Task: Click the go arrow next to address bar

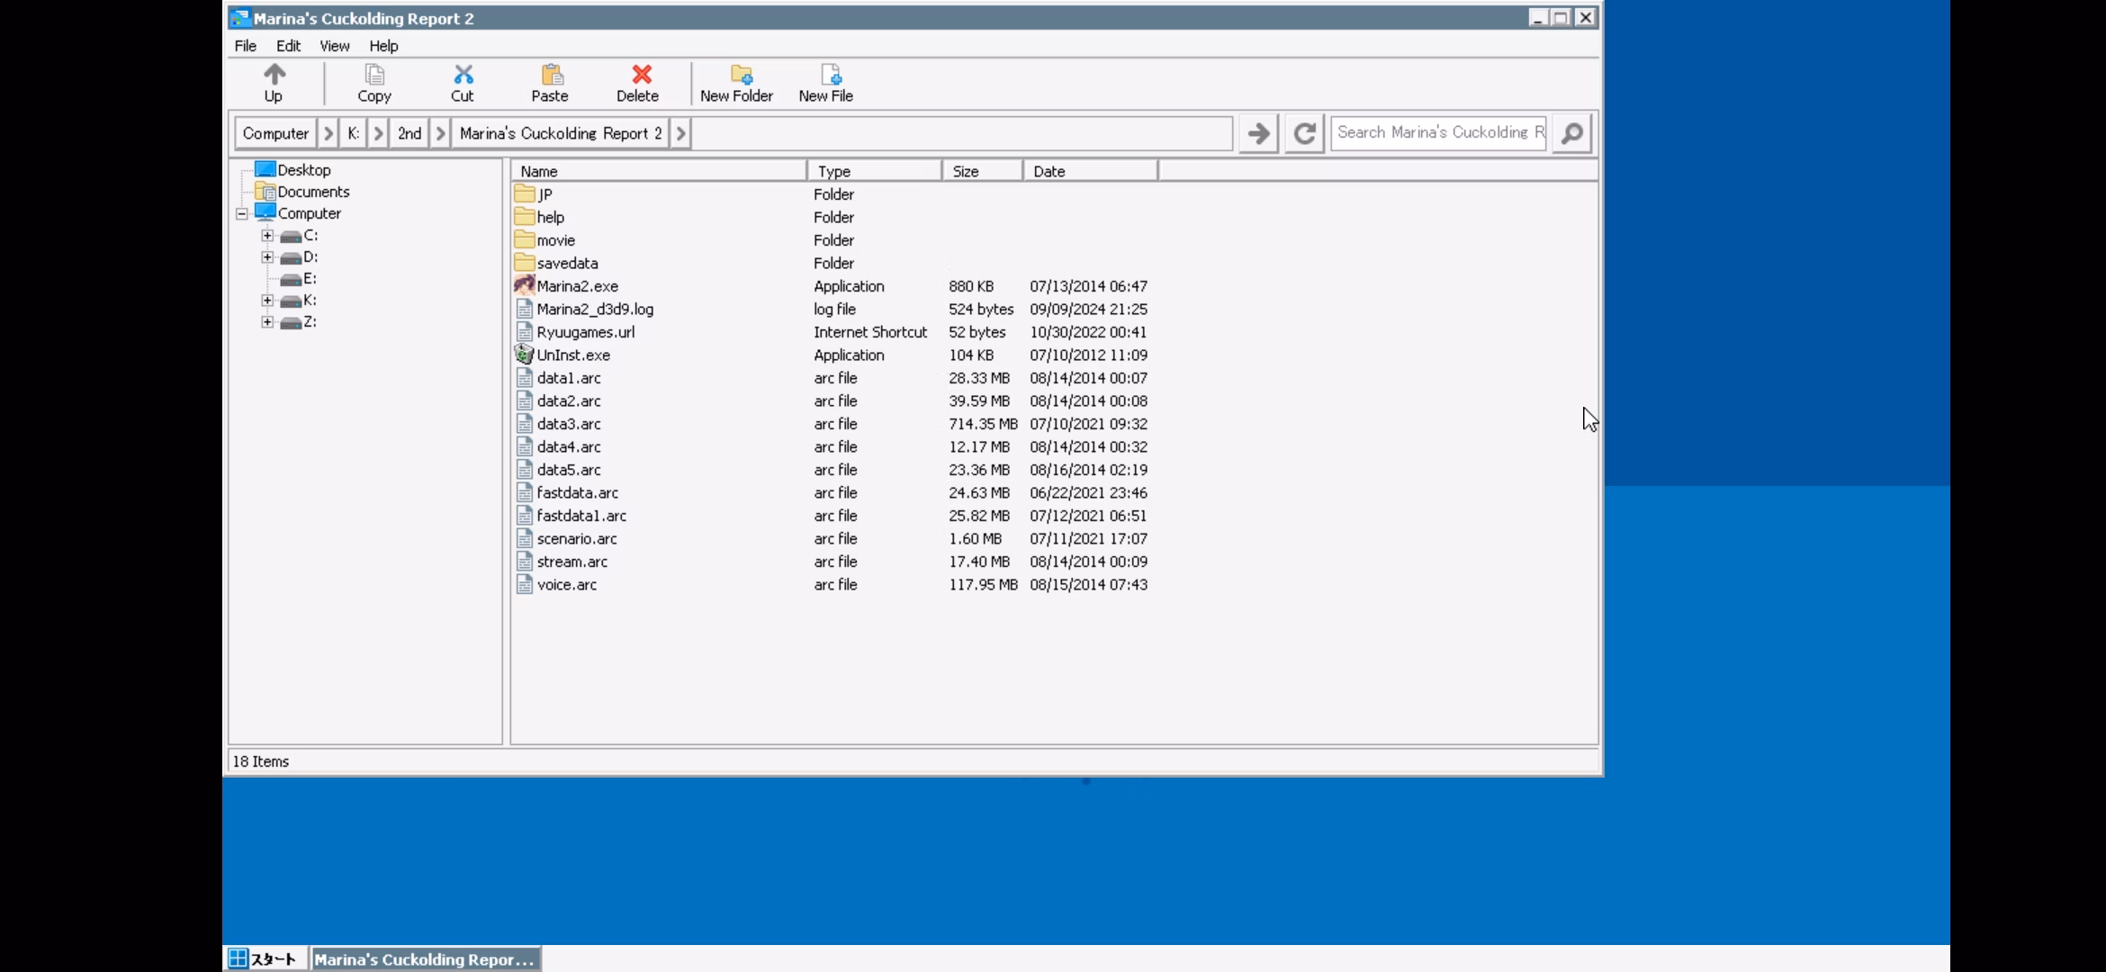Action: tap(1258, 133)
